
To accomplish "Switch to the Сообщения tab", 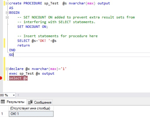I will (x=40, y=102).
